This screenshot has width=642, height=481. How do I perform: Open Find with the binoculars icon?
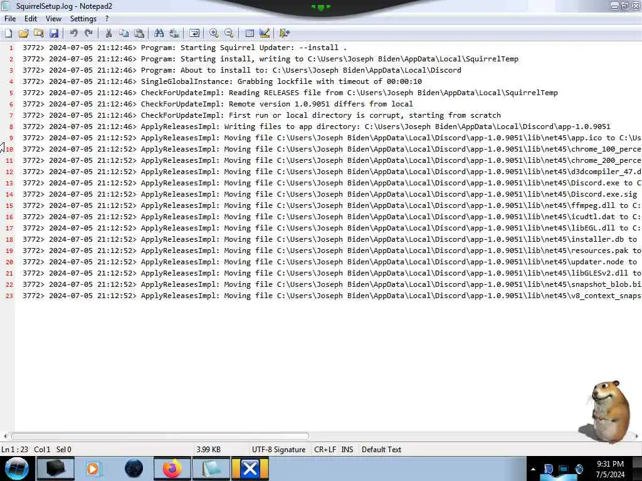[159, 33]
